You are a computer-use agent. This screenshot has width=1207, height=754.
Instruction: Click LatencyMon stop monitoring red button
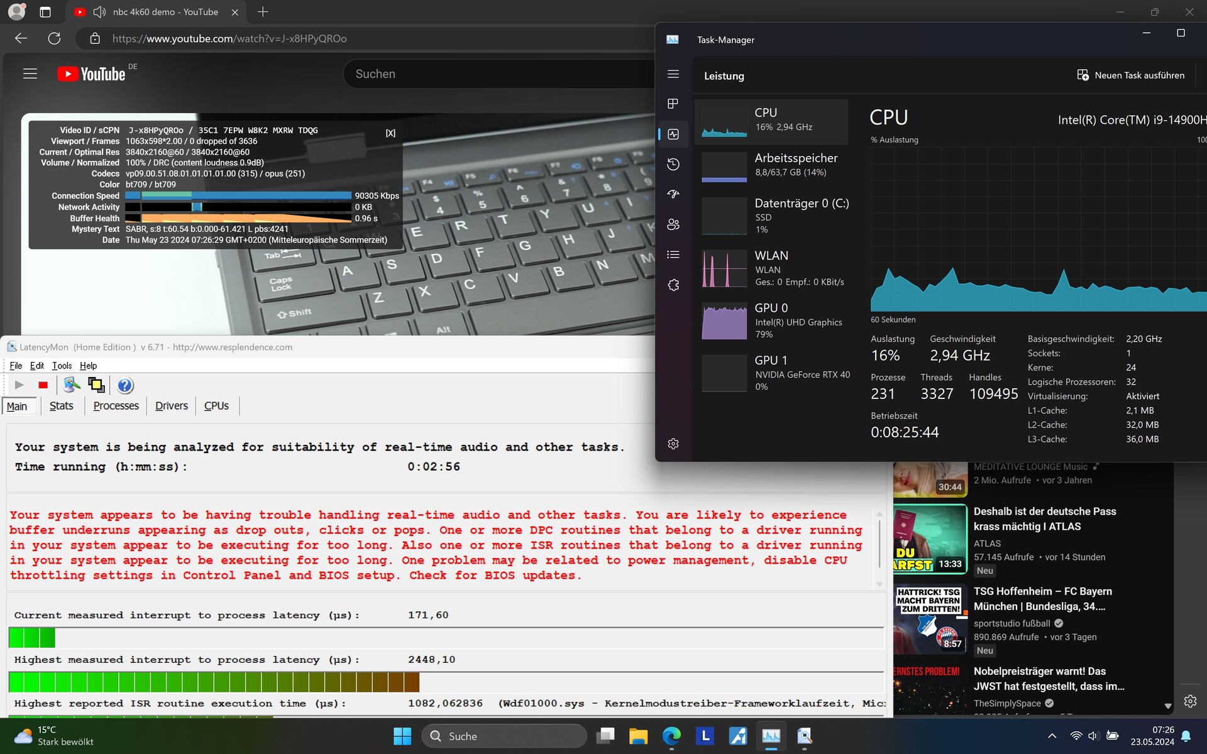pos(43,385)
